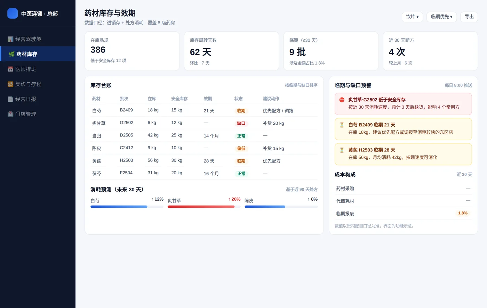Click 优先配方 / 调拨 suggested action

[278, 111]
